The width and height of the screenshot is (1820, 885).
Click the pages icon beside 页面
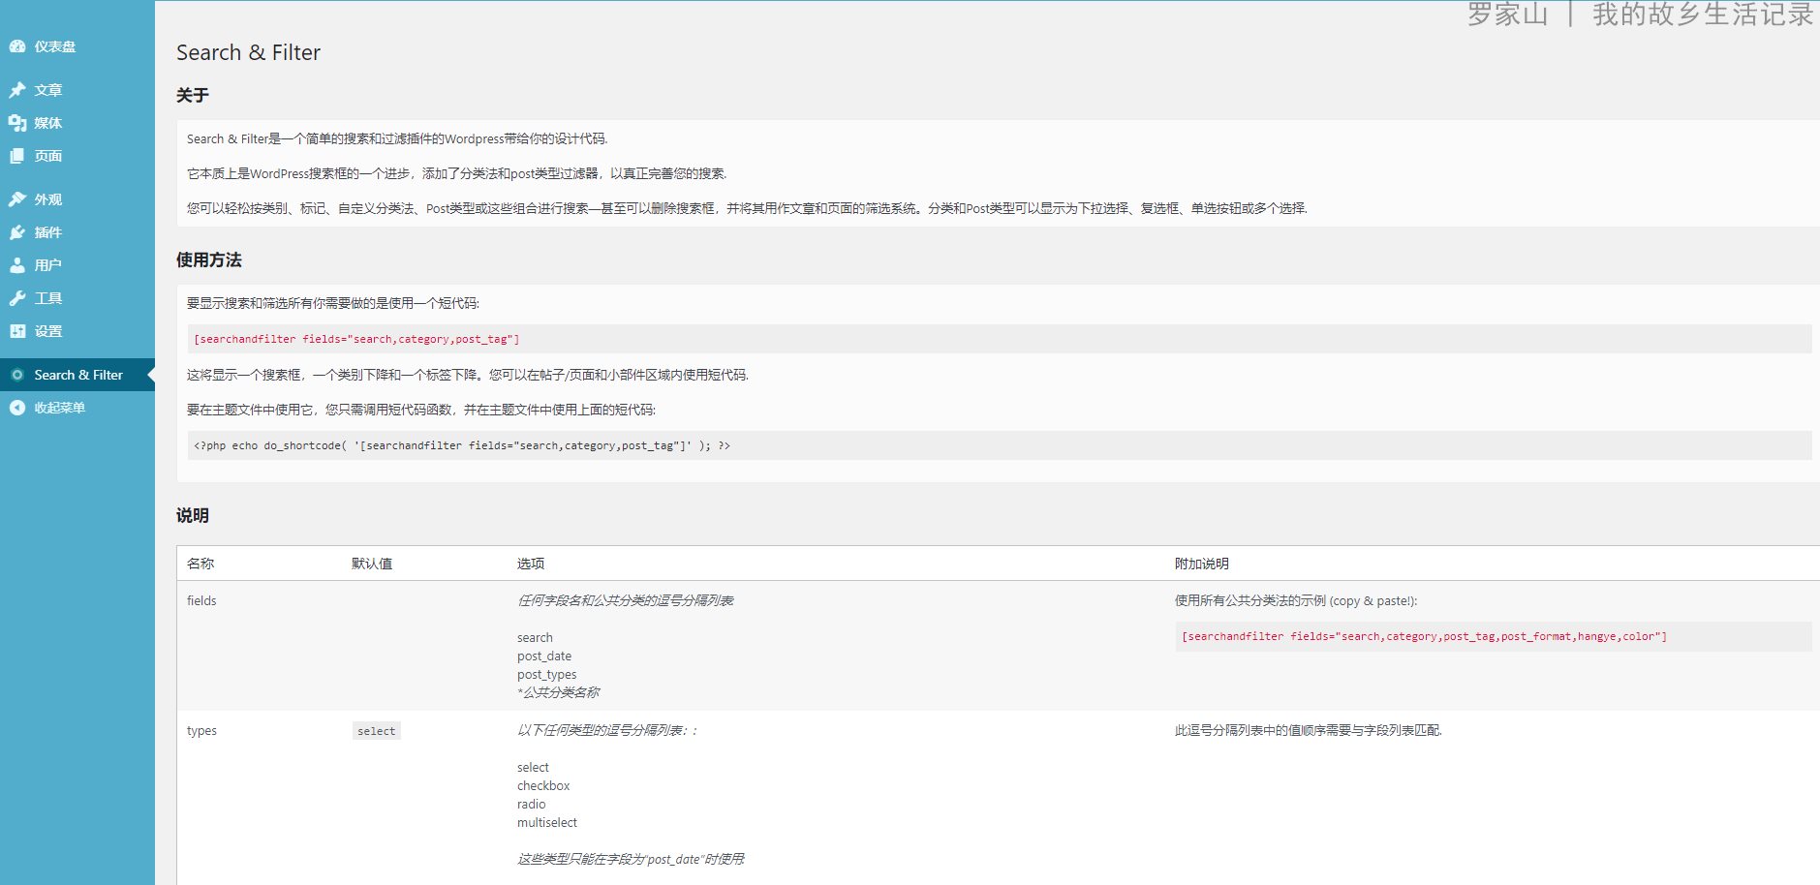[x=17, y=156]
